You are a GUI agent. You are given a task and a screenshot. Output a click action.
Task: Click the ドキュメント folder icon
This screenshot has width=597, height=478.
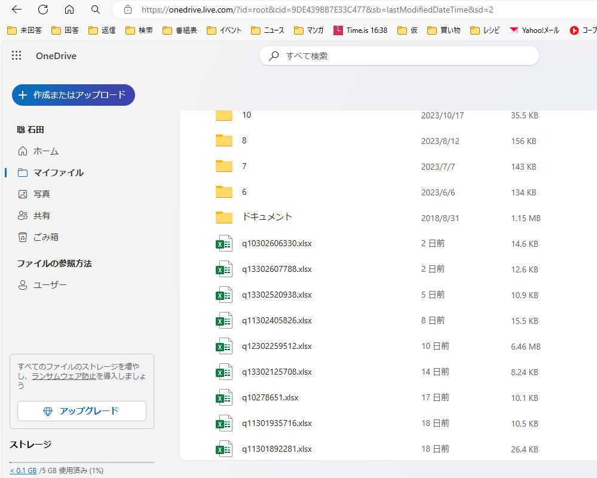[x=224, y=217]
